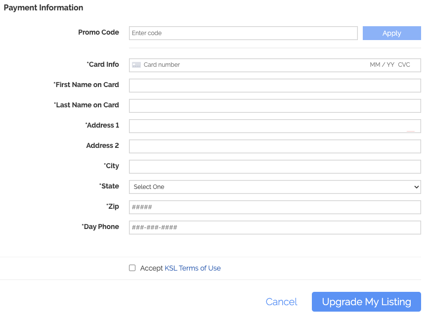Select the City input field

click(275, 167)
